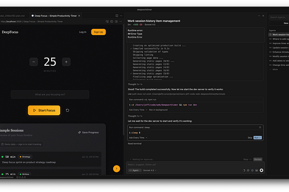Open the Sonnet 4.5 model dropdown

pyautogui.click(x=150, y=170)
